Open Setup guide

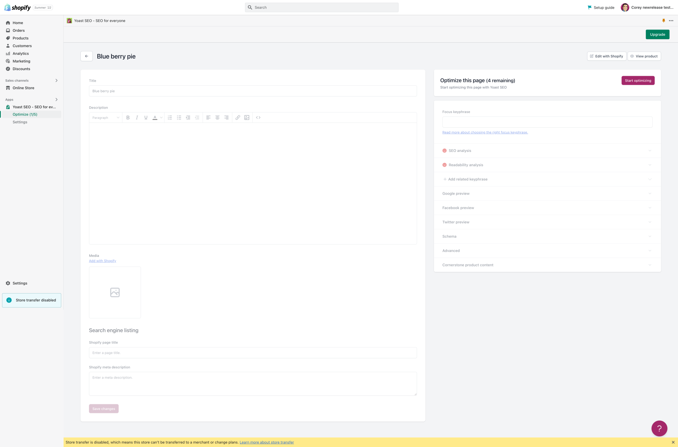(601, 7)
